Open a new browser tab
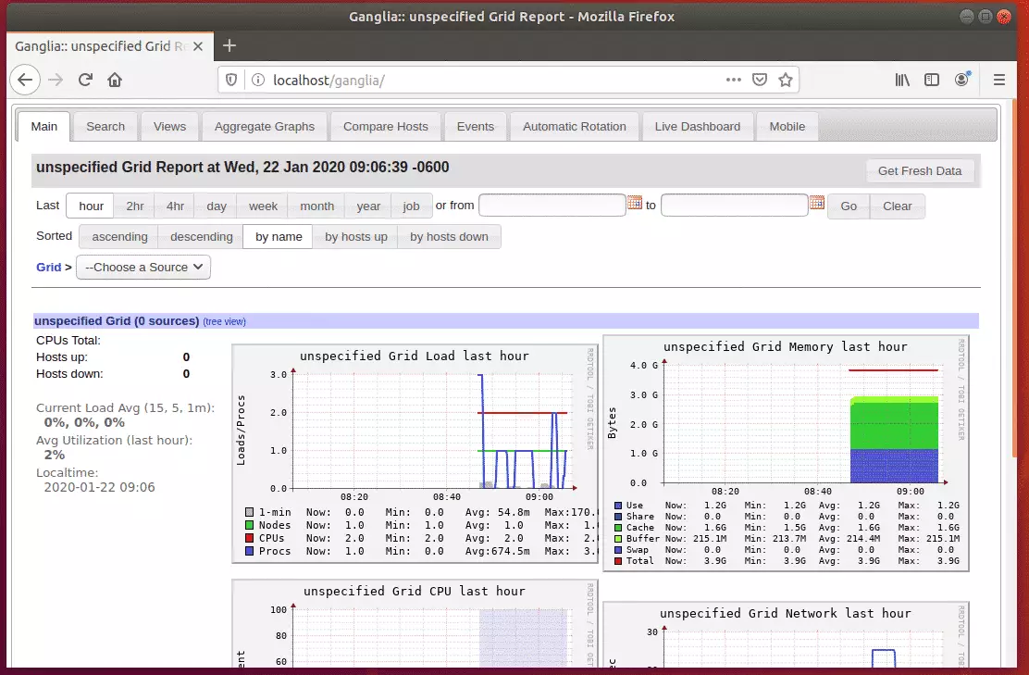Image resolution: width=1029 pixels, height=675 pixels. 229,46
